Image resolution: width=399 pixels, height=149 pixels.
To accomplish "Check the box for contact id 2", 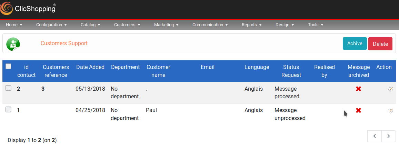I will pos(8,88).
